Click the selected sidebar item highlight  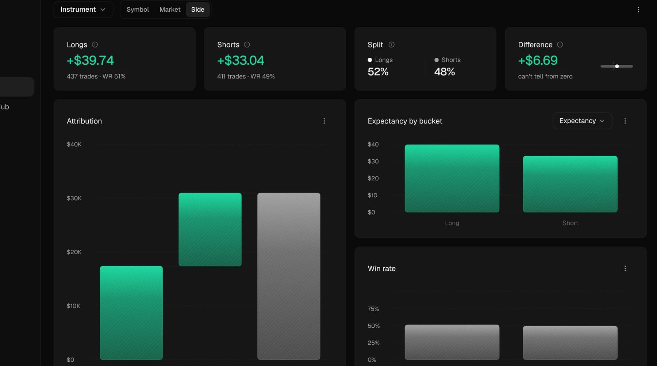17,87
